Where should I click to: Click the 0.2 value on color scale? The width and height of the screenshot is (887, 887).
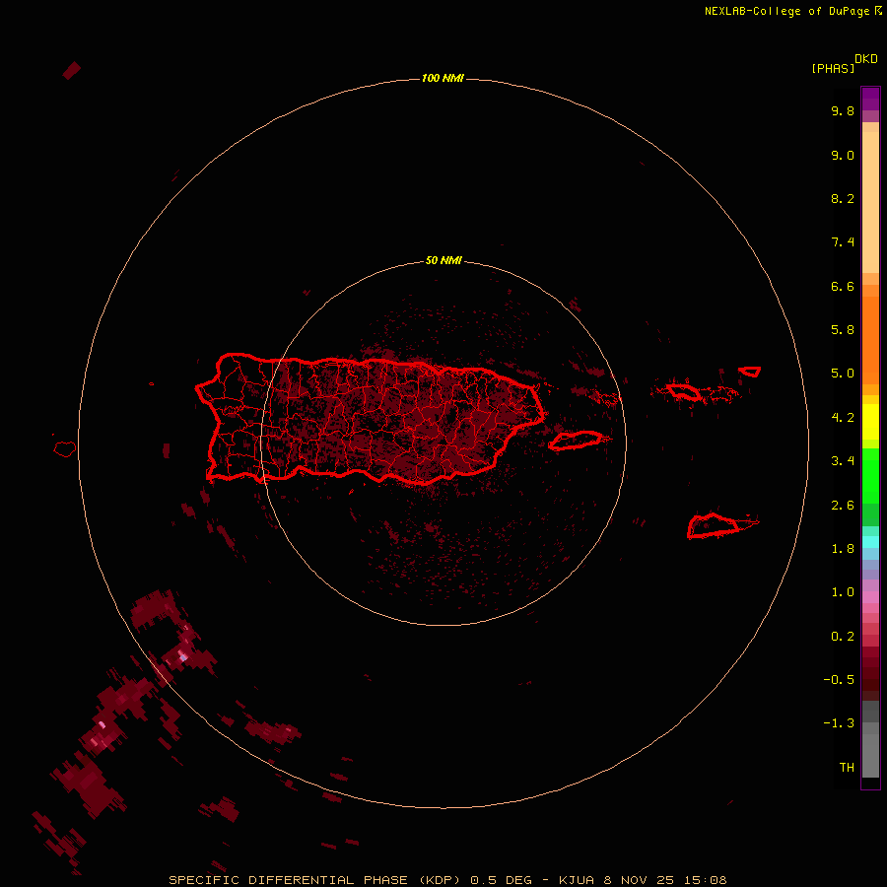(x=843, y=637)
